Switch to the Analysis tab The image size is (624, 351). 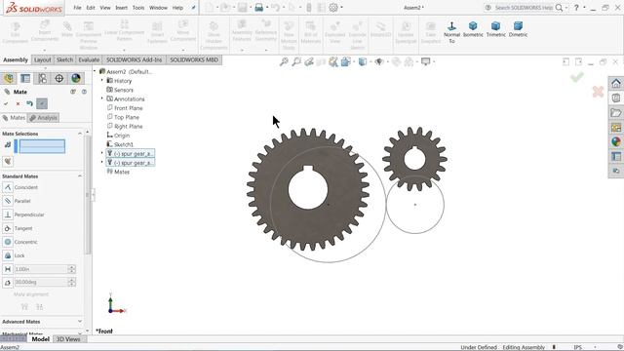[43, 118]
